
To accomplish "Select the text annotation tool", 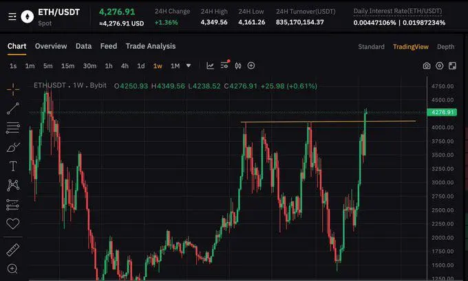I will click(13, 166).
